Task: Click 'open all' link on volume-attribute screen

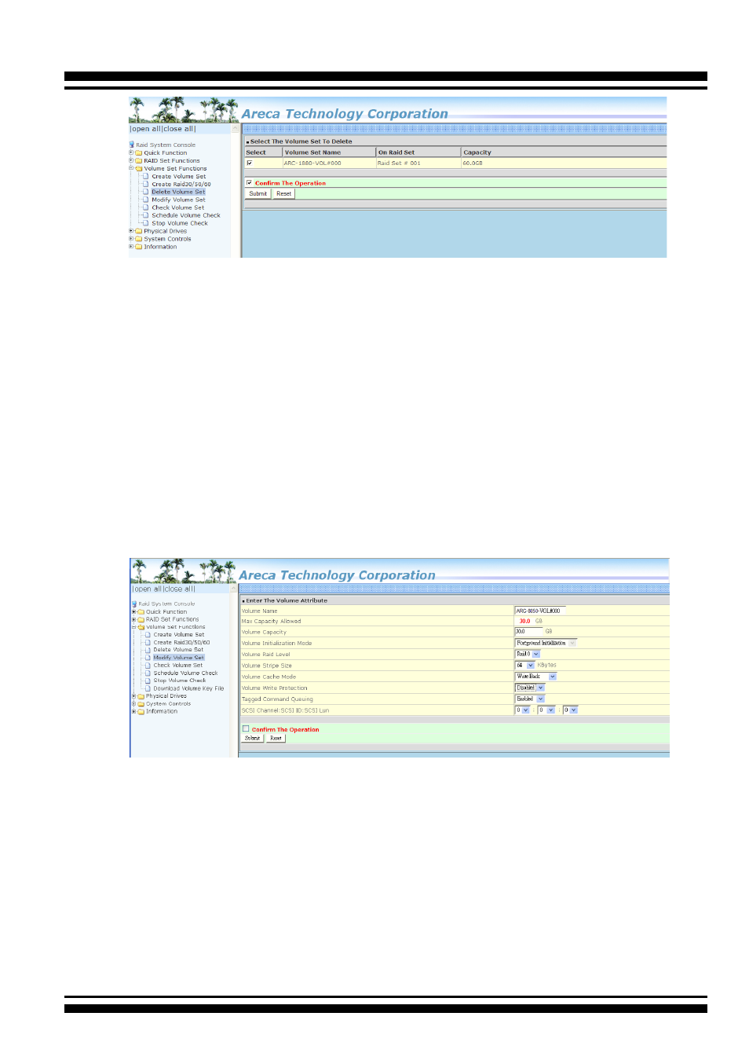Action: [148, 589]
